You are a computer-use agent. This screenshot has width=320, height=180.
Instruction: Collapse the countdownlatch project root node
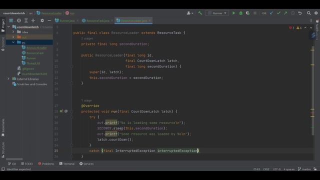pos(8,26)
